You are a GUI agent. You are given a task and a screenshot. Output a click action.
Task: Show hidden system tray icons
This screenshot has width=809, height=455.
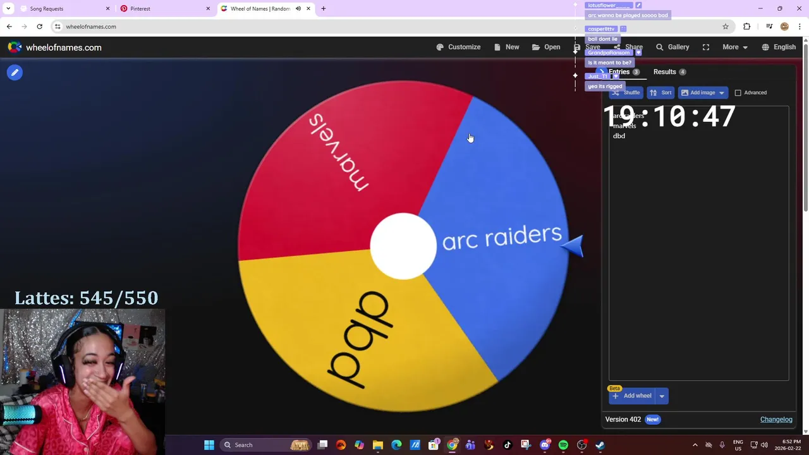pos(695,445)
